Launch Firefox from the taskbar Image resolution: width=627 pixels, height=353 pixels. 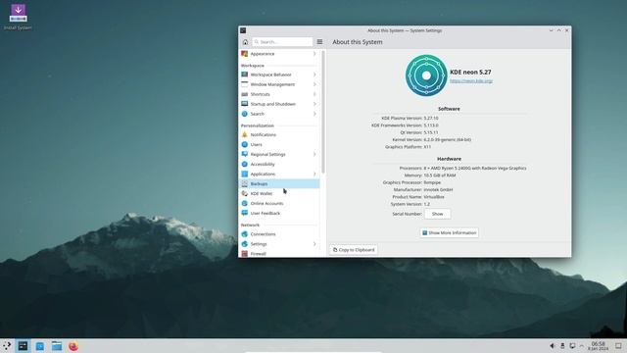[x=73, y=346]
